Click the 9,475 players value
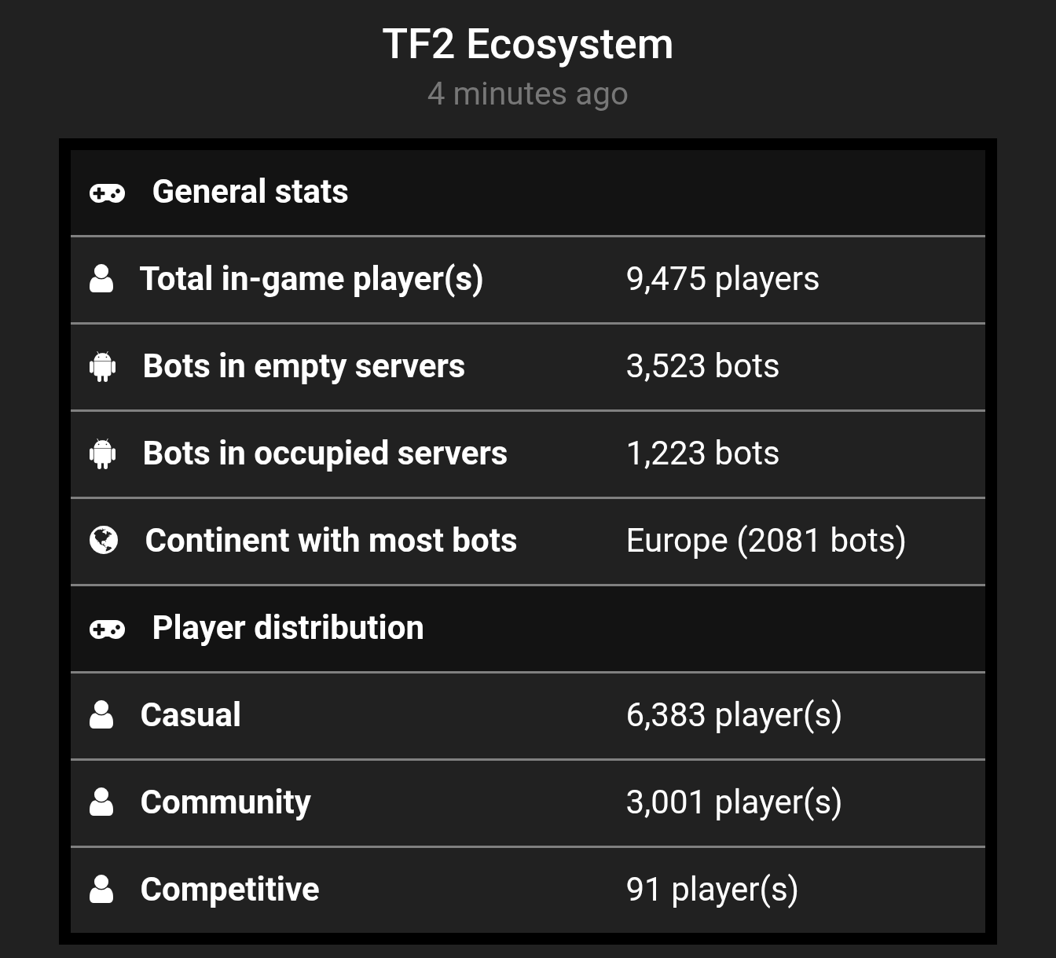Viewport: 1056px width, 958px height. [723, 279]
